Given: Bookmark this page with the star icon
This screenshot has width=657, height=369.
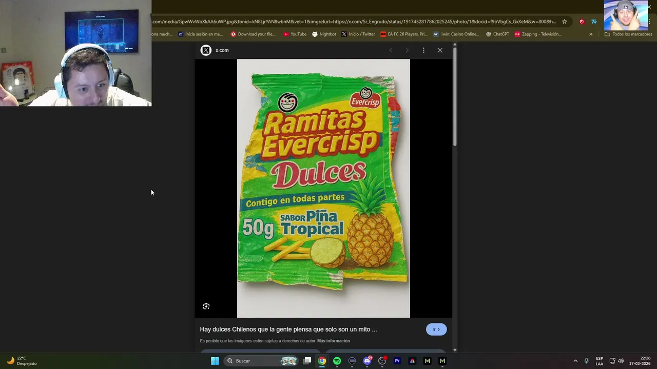Looking at the screenshot, I should (x=565, y=22).
